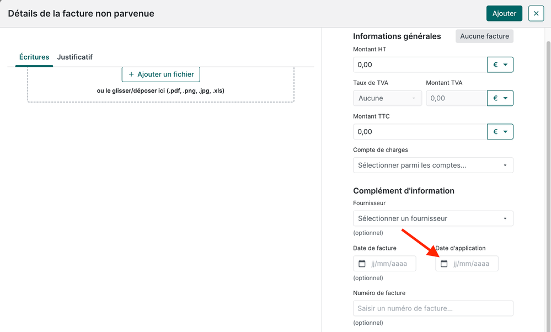Switch to the Écritures tab
The width and height of the screenshot is (551, 332).
click(x=34, y=57)
